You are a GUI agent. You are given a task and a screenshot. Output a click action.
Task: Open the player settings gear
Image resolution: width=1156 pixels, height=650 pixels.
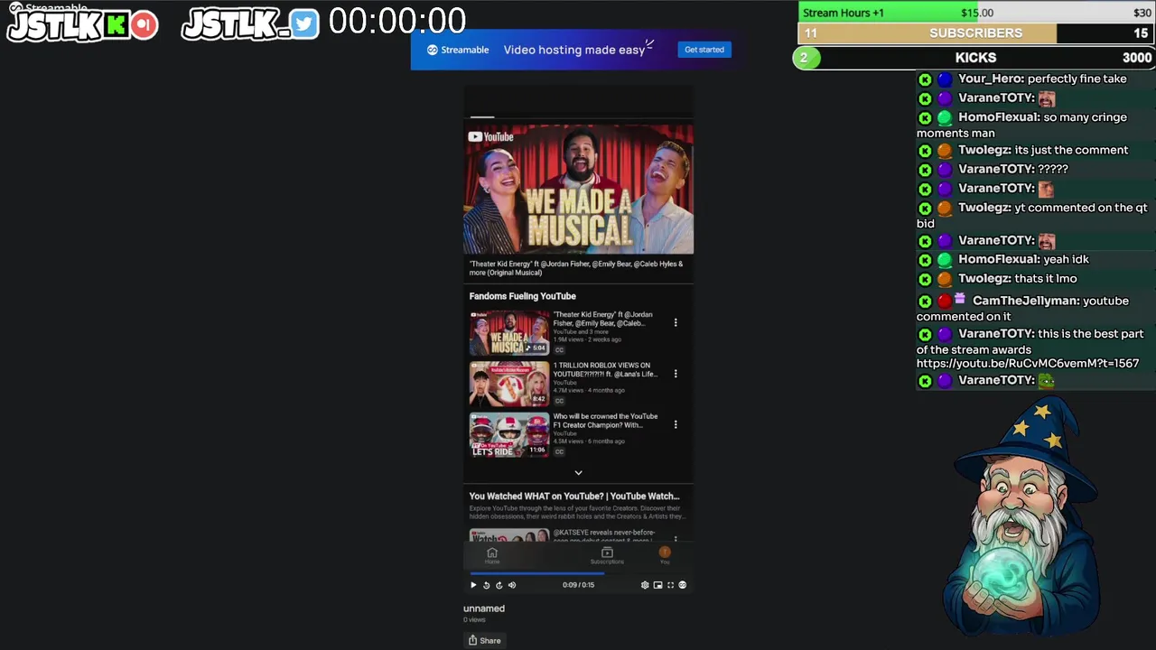(x=645, y=585)
